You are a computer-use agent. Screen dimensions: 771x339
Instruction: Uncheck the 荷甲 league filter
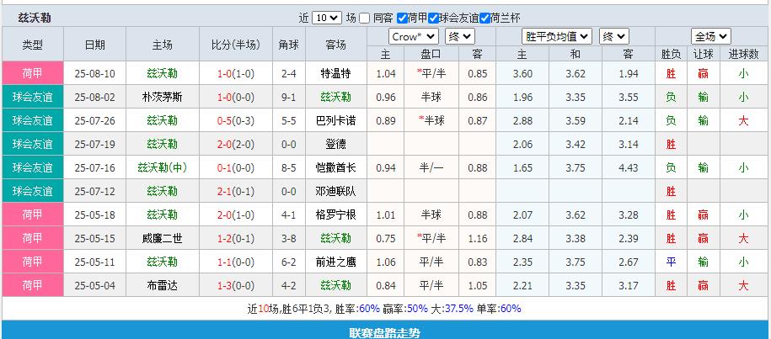coord(402,18)
